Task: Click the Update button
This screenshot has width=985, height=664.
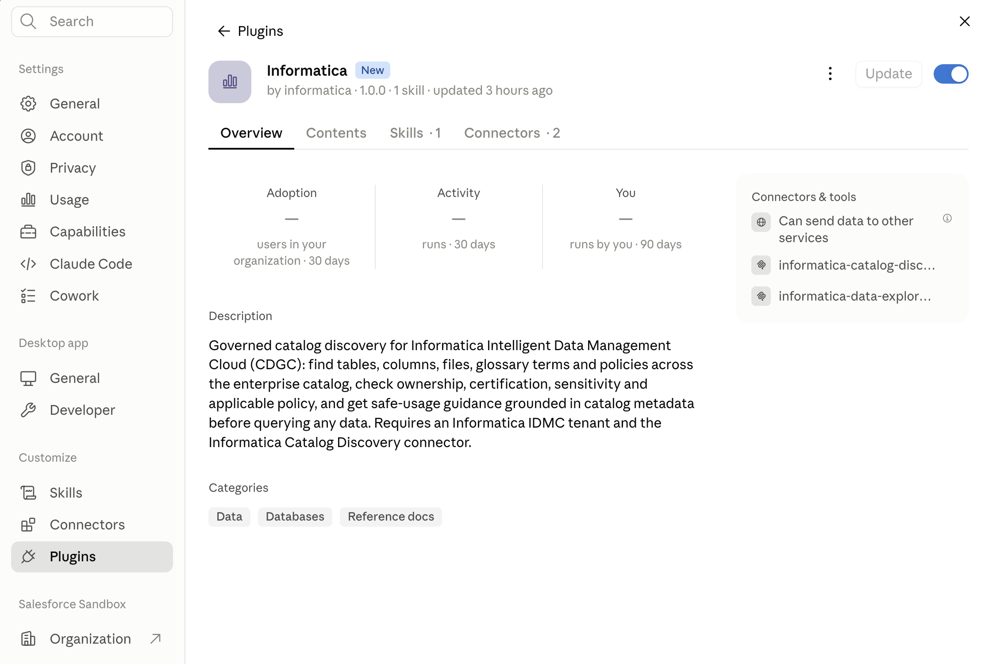Action: pos(889,73)
